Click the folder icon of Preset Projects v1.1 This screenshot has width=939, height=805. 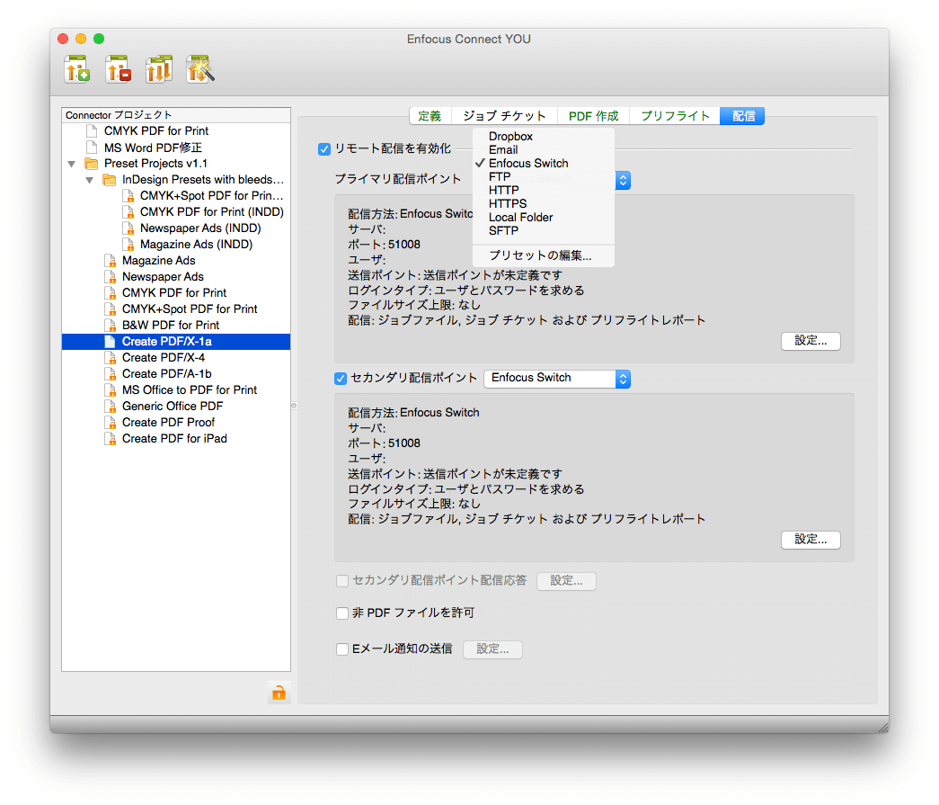click(x=92, y=164)
